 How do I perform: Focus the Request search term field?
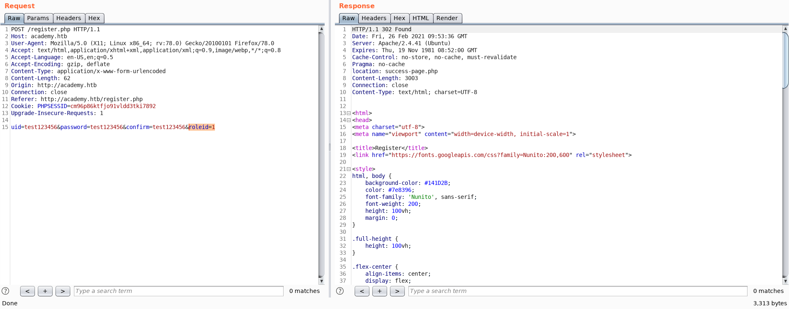(x=179, y=291)
